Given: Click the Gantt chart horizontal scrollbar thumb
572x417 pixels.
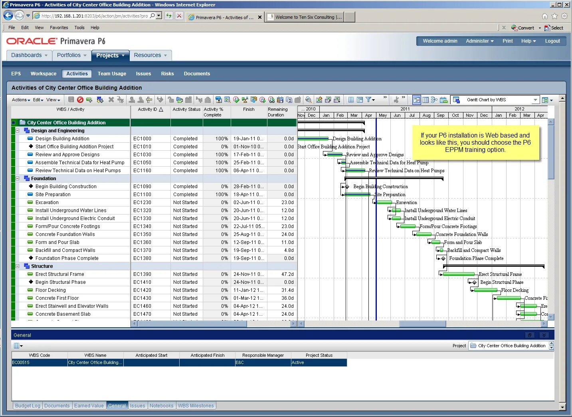Looking at the screenshot, I should point(423,324).
